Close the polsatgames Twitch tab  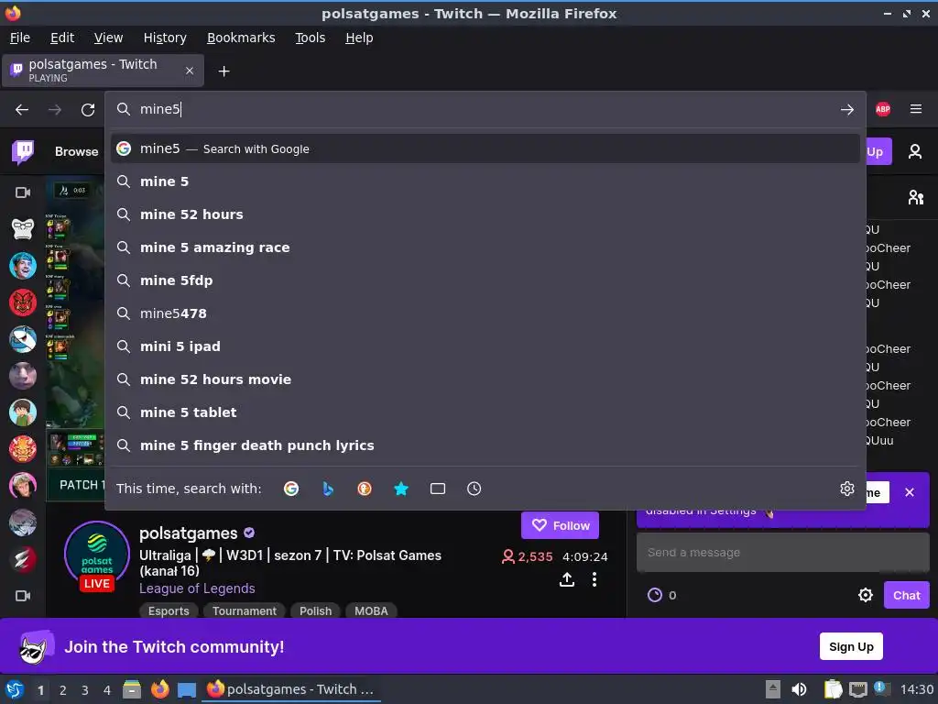pyautogui.click(x=189, y=71)
